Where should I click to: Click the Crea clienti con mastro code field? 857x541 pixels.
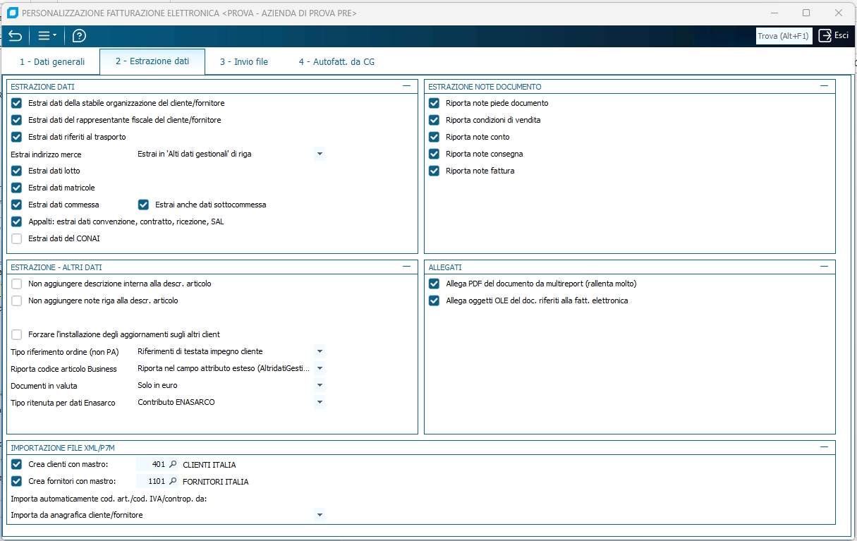(x=151, y=465)
